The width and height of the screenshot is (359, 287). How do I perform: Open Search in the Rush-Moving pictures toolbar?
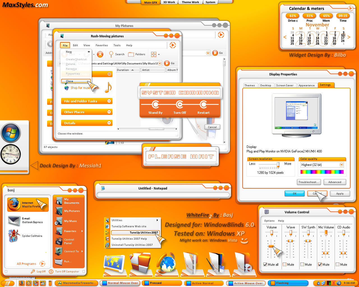tap(117, 54)
